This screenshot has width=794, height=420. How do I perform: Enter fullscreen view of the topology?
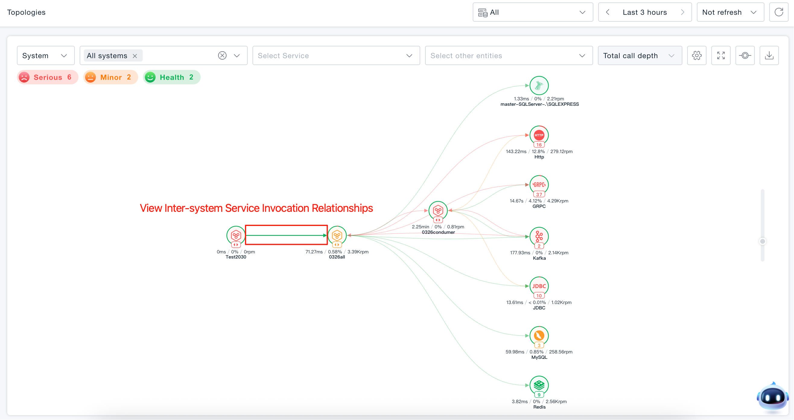click(x=721, y=55)
